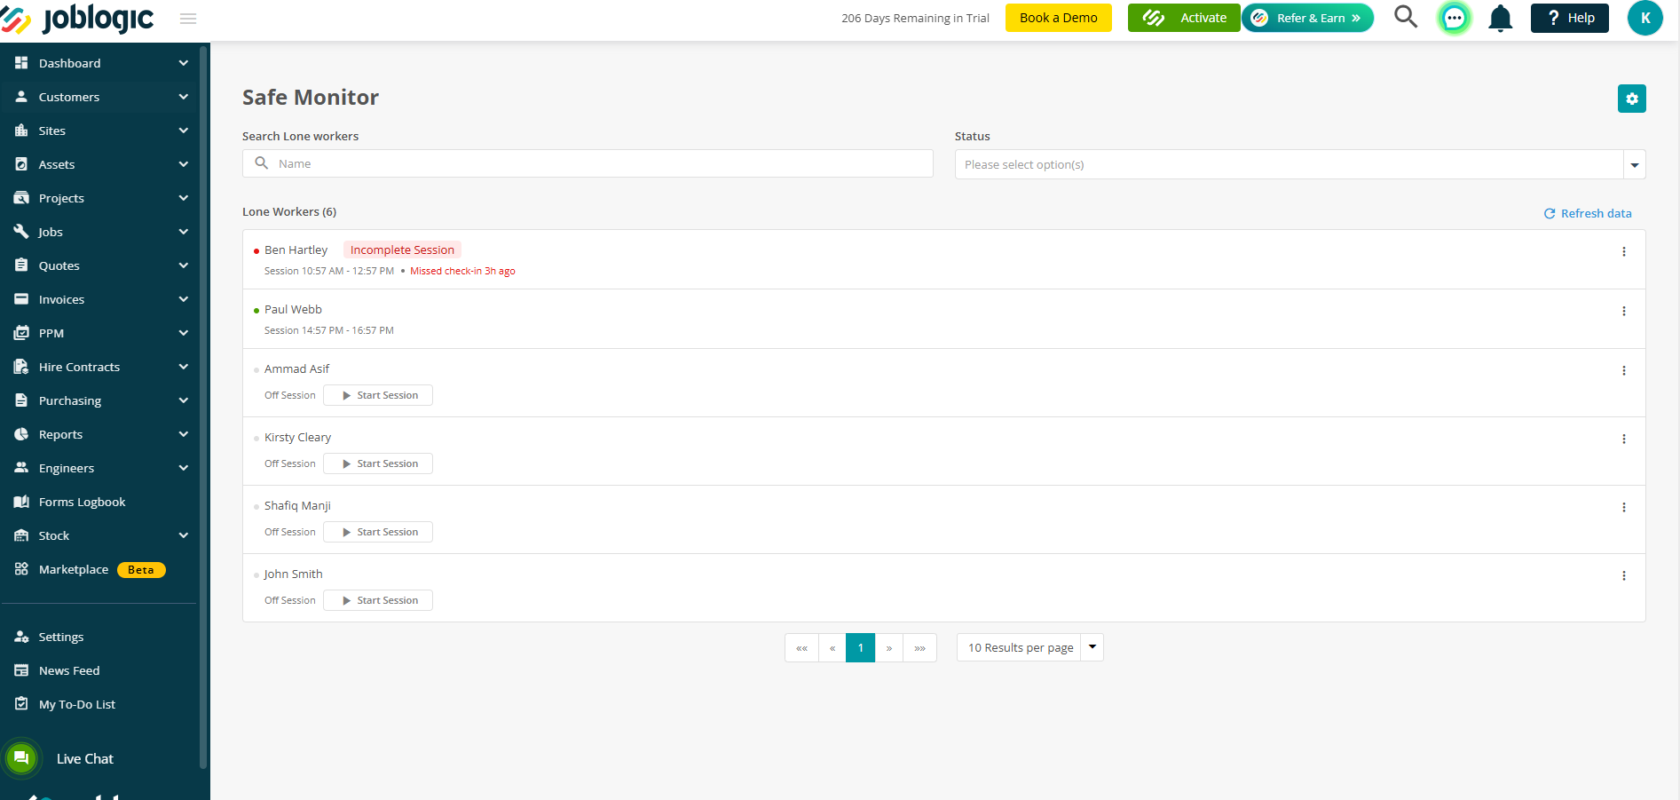This screenshot has width=1680, height=800.
Task: Expand the Hire Contracts chevron
Action: coord(184,367)
